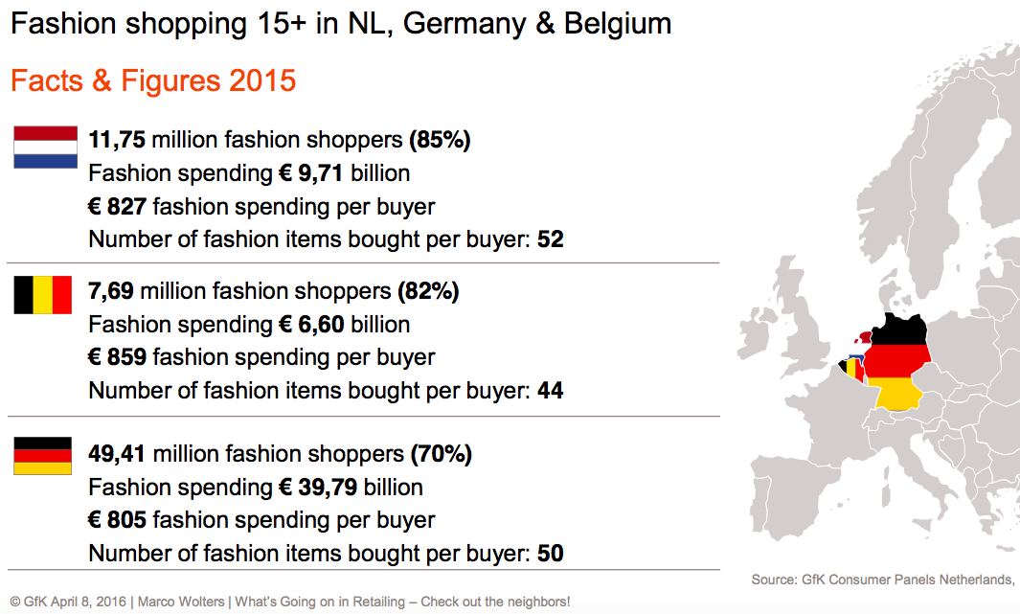Click the € 39,79 billion spending text
Viewport: 1020px width, 614px height.
pyautogui.click(x=351, y=488)
